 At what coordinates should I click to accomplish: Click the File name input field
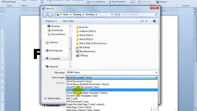[x=111, y=72]
